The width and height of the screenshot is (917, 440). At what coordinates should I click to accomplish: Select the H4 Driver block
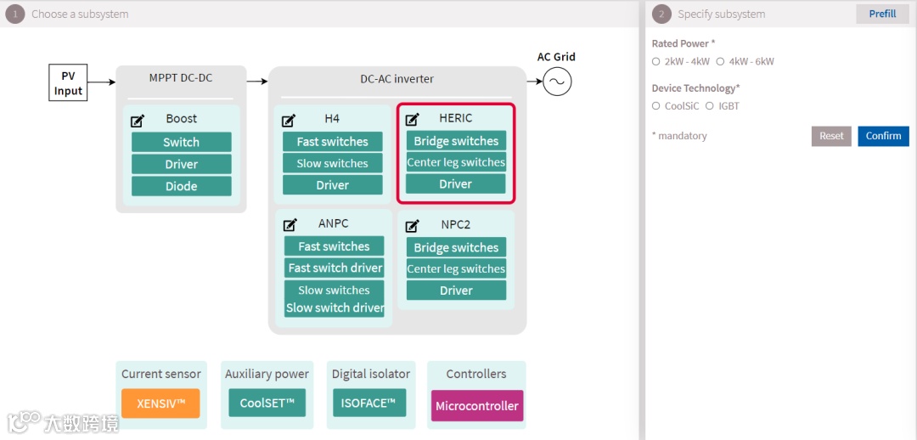333,185
